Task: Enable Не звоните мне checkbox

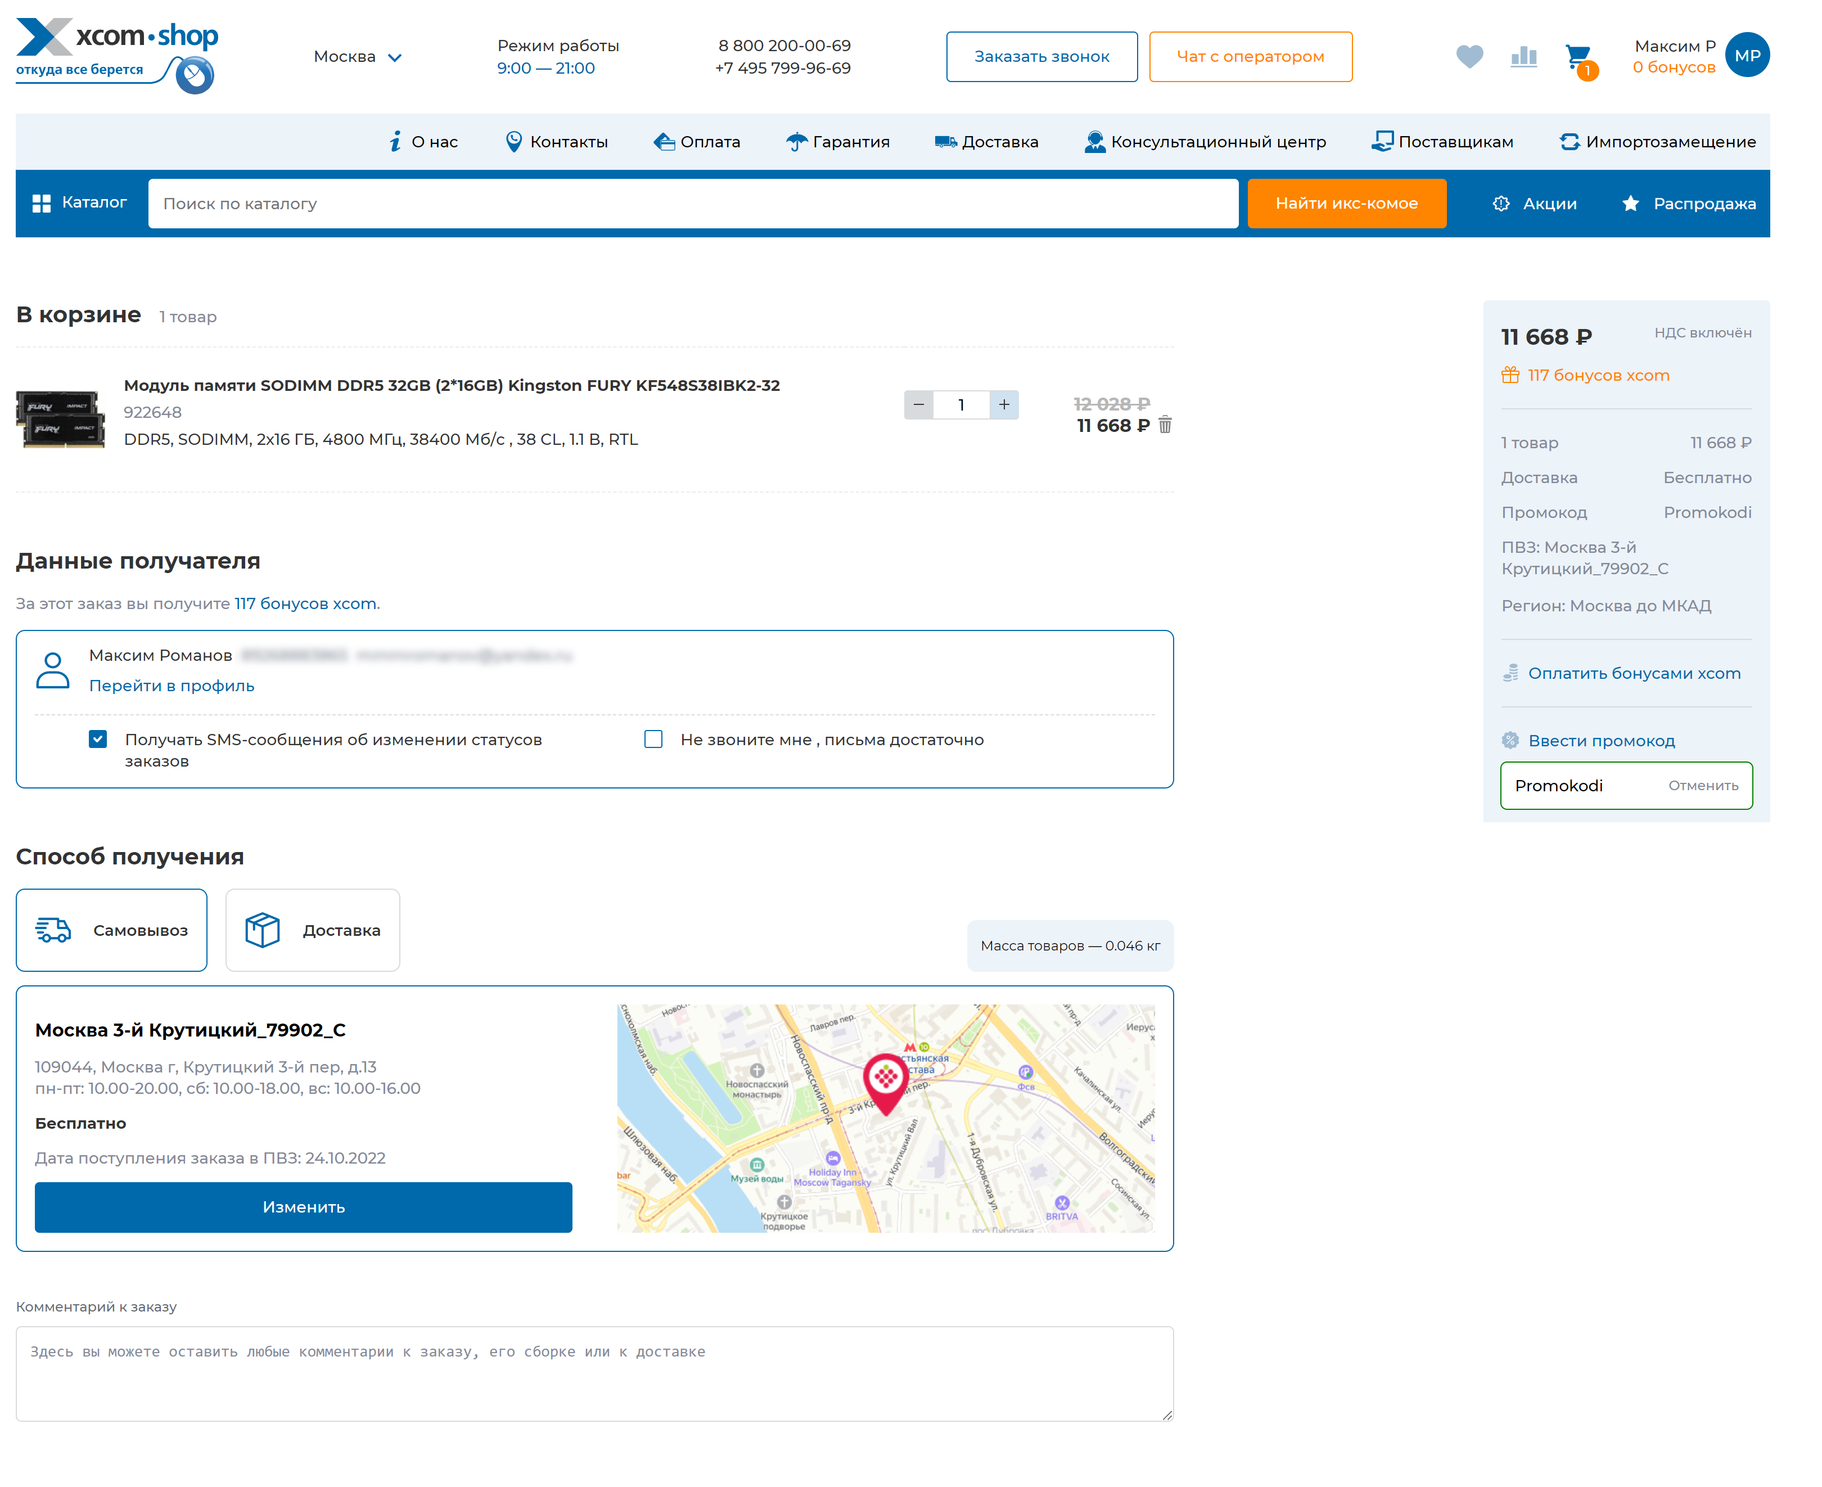Action: 653,738
